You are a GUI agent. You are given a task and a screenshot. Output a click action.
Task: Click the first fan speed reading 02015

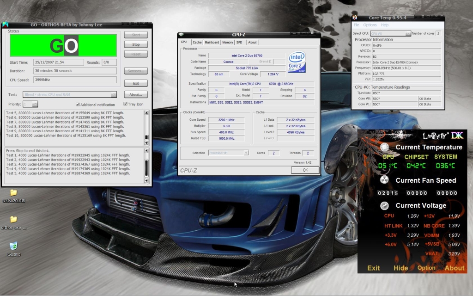pyautogui.click(x=388, y=193)
